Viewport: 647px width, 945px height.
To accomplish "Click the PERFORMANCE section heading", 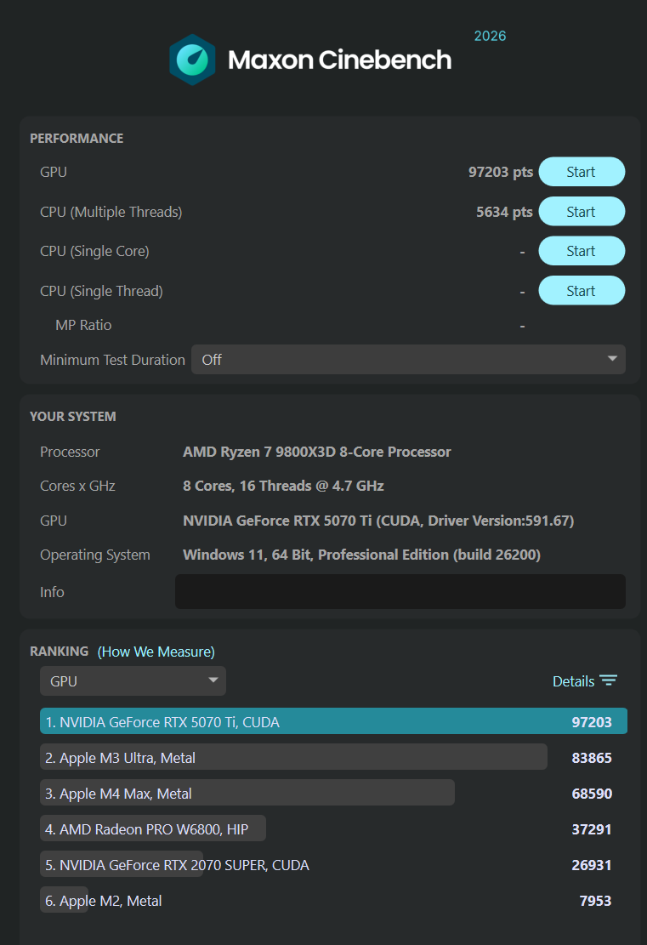I will coord(77,138).
